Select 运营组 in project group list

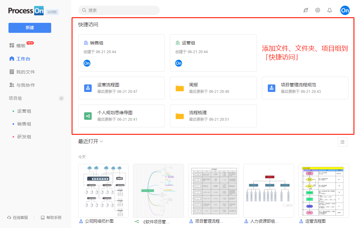[24, 111]
